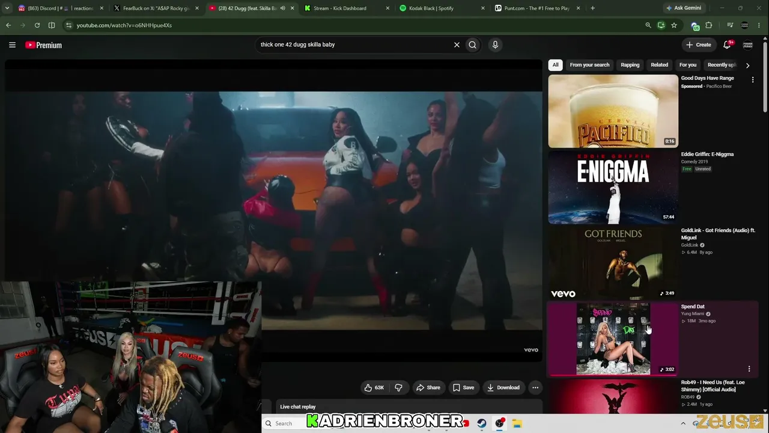
Task: Filter suggestions by Rapping
Action: 630,65
